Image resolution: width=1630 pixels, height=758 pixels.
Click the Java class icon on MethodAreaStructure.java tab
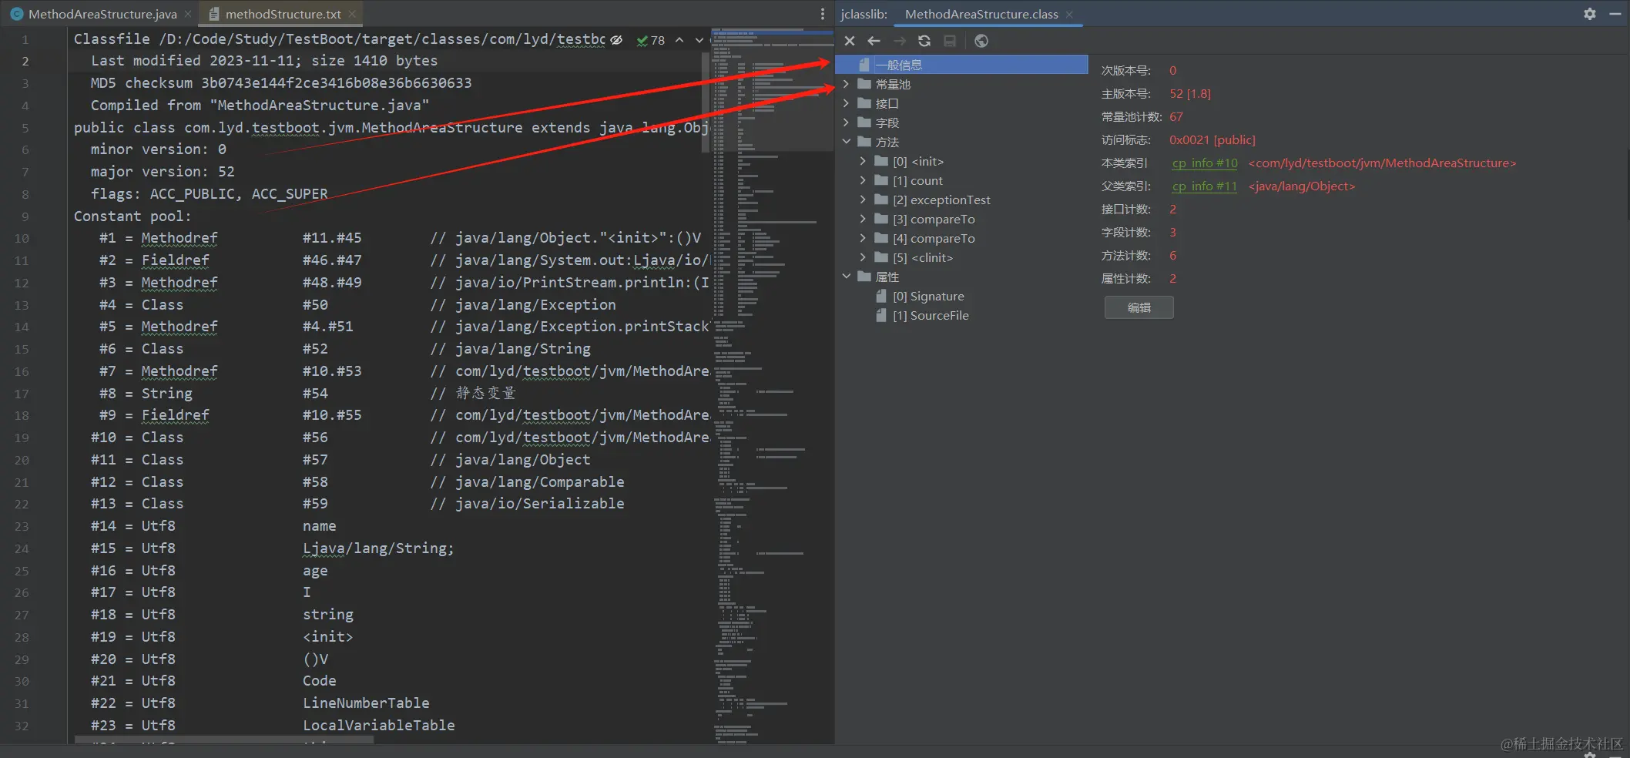tap(16, 14)
